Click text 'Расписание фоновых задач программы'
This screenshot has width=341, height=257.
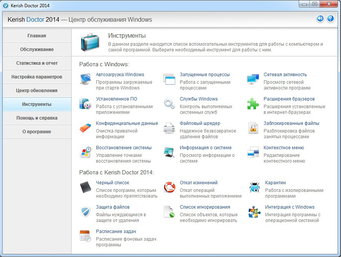click(126, 242)
